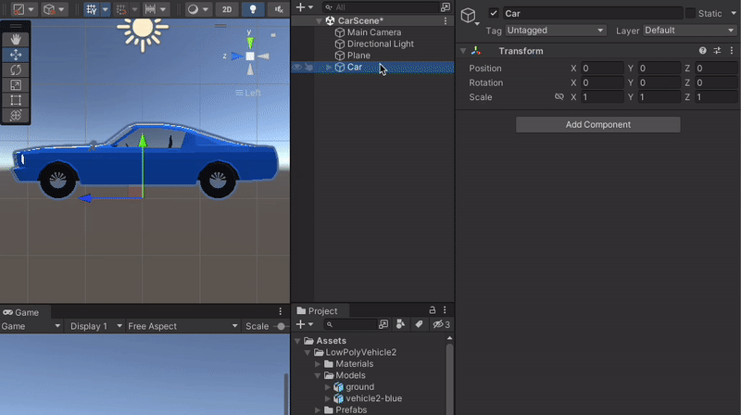Screen dimensions: 741x415
Task: Switch to the Project tab
Action: pos(316,311)
